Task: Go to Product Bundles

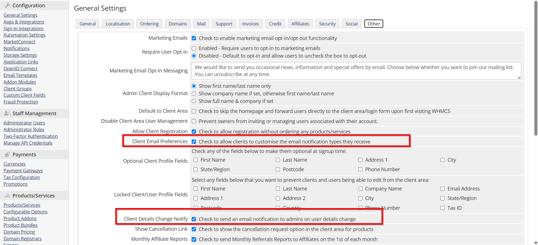Action: tap(20, 225)
